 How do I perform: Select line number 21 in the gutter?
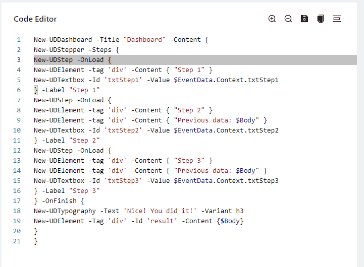(x=17, y=241)
